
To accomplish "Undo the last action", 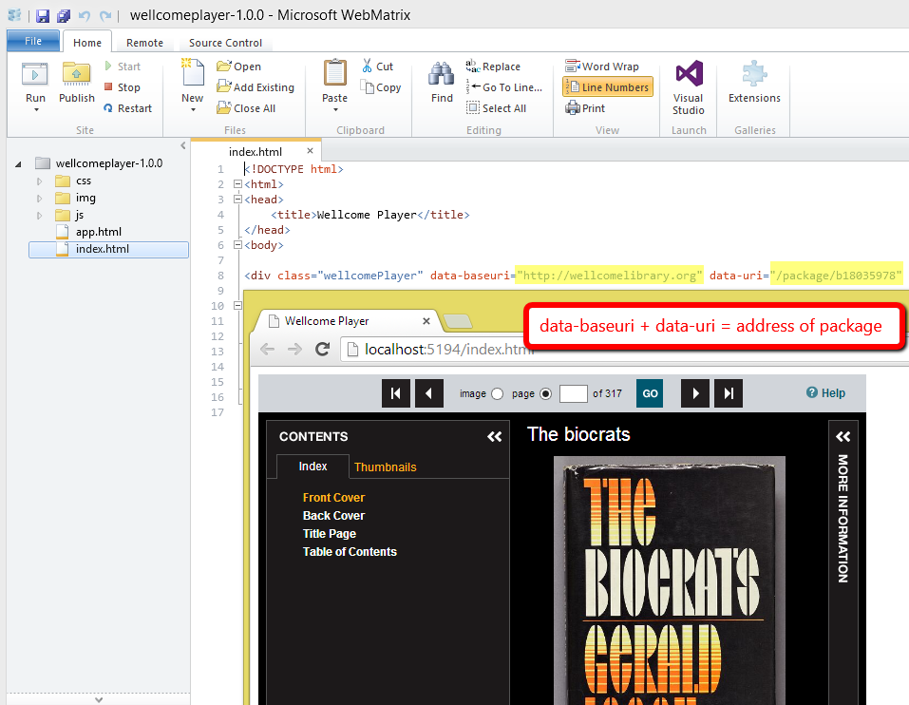I will (x=85, y=15).
